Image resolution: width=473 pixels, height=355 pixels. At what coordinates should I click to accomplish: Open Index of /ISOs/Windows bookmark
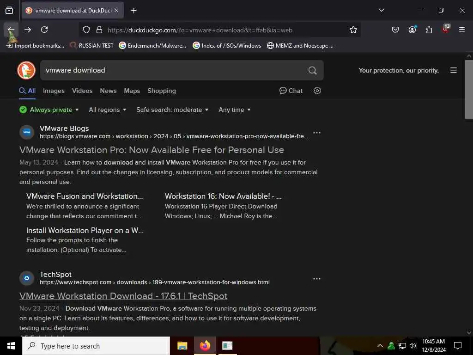coord(227,46)
